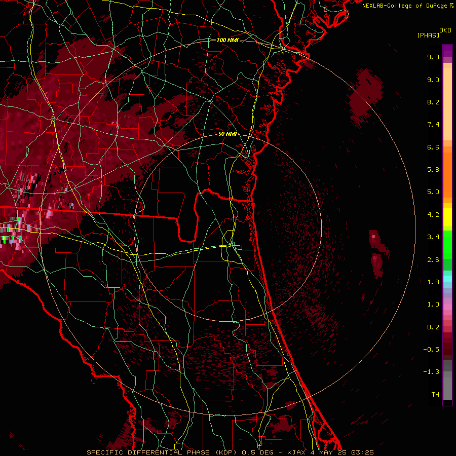Click the 9.8 value on the color scale
Viewport: 456px width, 456px height.
433,57
